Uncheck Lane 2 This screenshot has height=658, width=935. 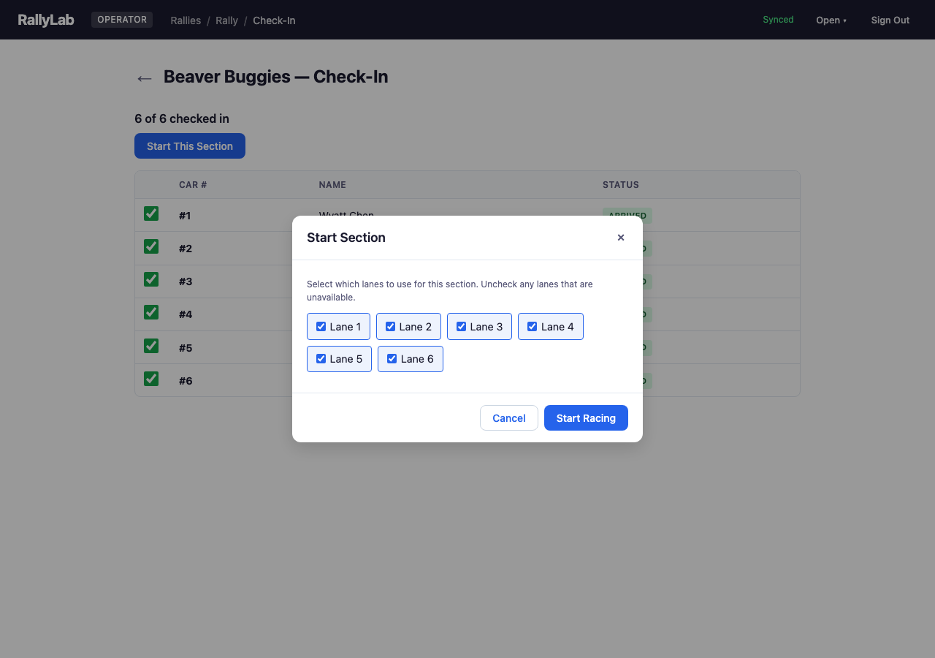point(391,326)
